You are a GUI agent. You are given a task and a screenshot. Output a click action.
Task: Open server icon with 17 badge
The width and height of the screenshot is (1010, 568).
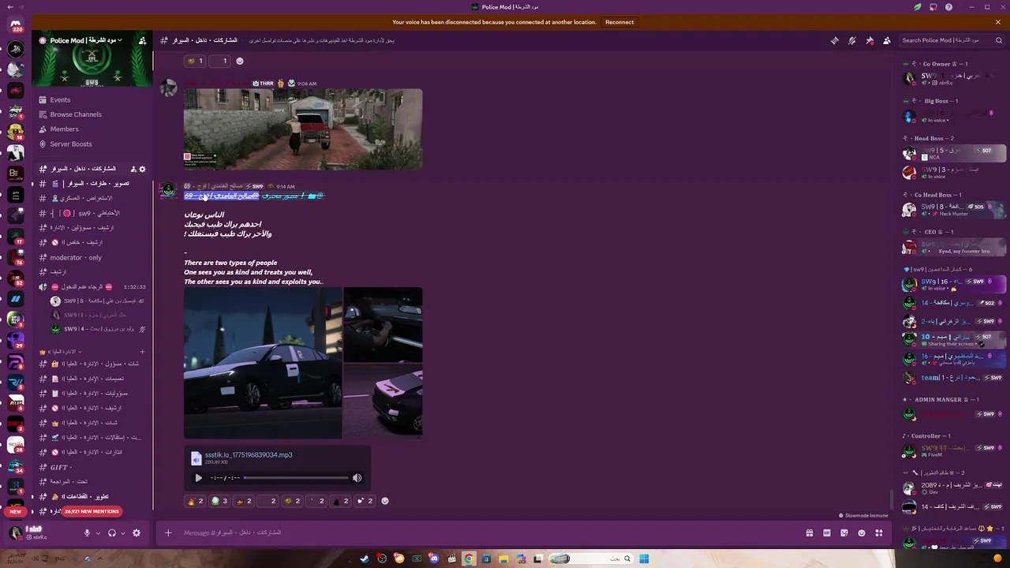click(16, 235)
